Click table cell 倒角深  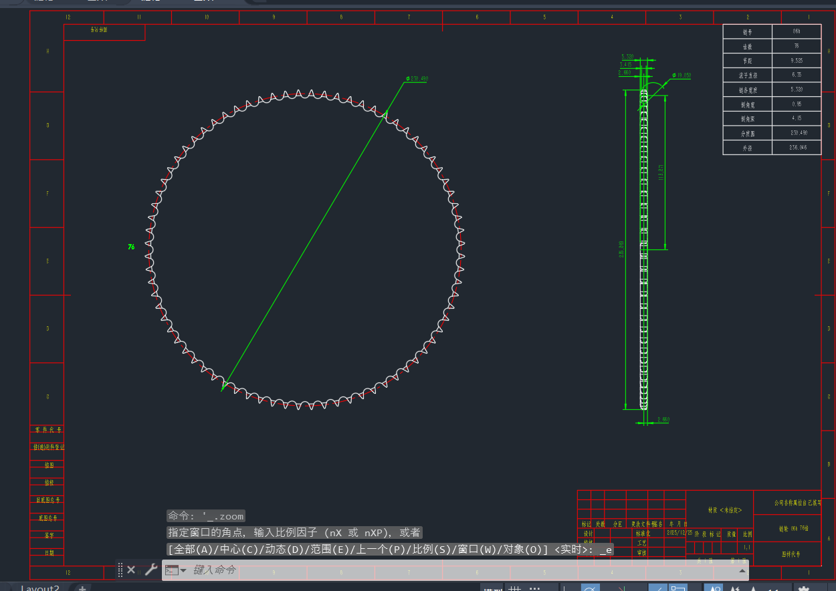click(747, 119)
